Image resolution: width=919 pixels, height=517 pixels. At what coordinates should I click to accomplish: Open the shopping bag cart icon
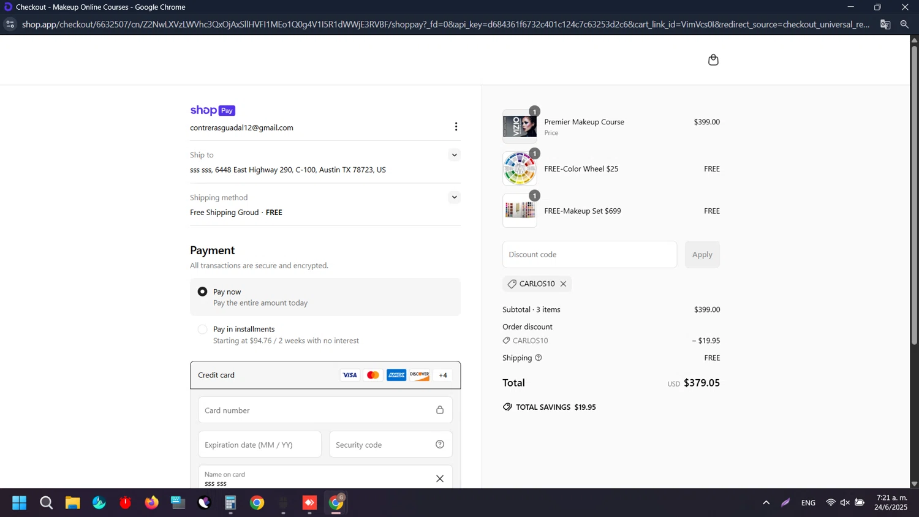(713, 60)
